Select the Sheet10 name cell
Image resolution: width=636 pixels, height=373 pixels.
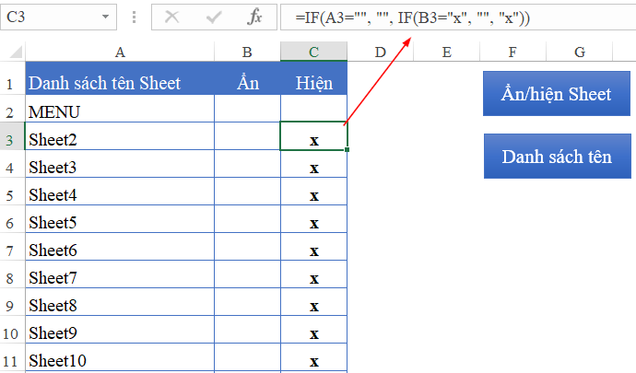120,360
